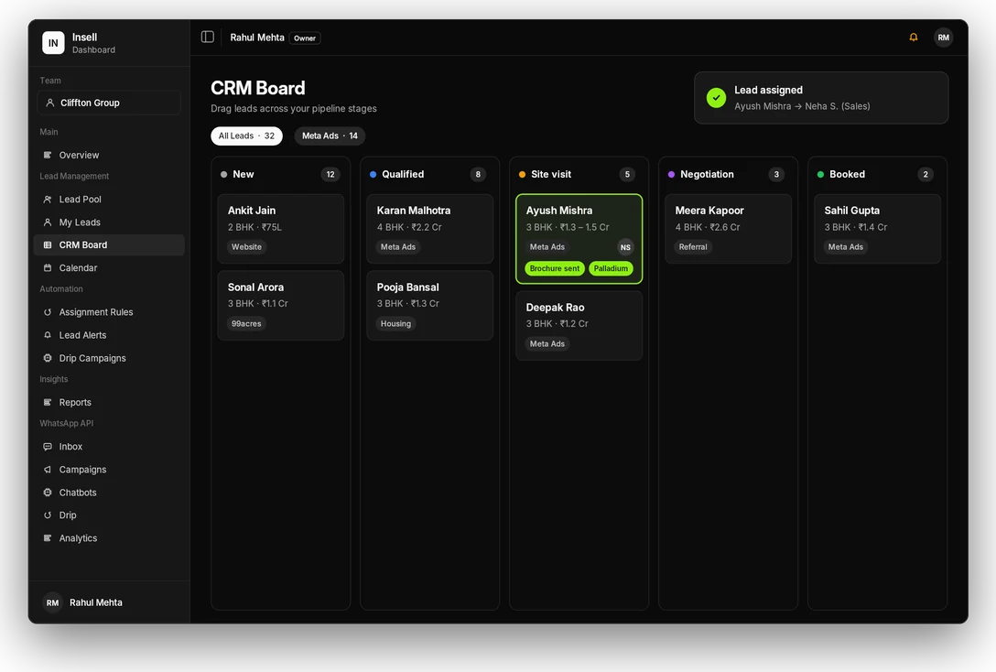Click "3 BHK · ₹1.3 – 1.5 Cr" text
Viewport: 996px width, 672px height.
click(568, 227)
